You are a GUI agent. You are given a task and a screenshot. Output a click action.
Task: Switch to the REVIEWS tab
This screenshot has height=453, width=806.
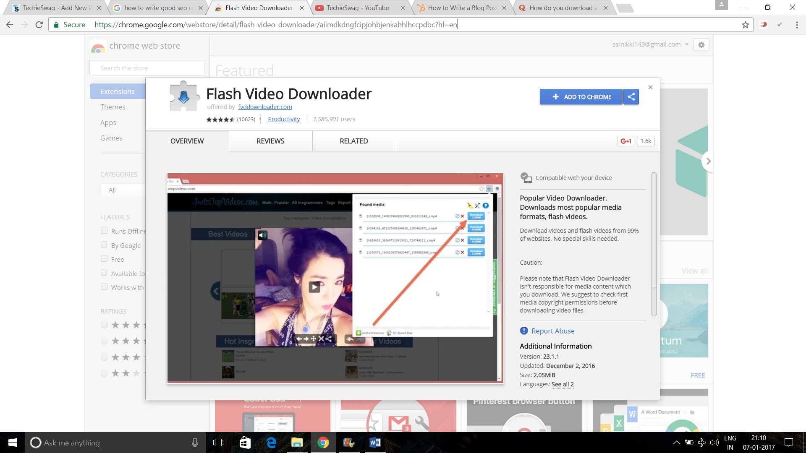click(x=270, y=141)
